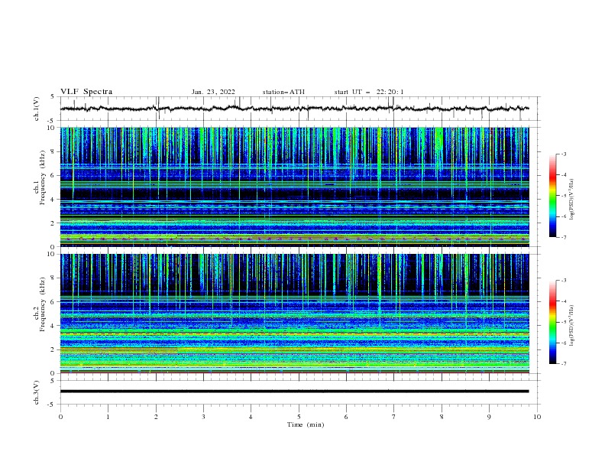Click the "-3" tick on ch.1 color bar
Viewport: 605px width, 468px height.
(563, 154)
